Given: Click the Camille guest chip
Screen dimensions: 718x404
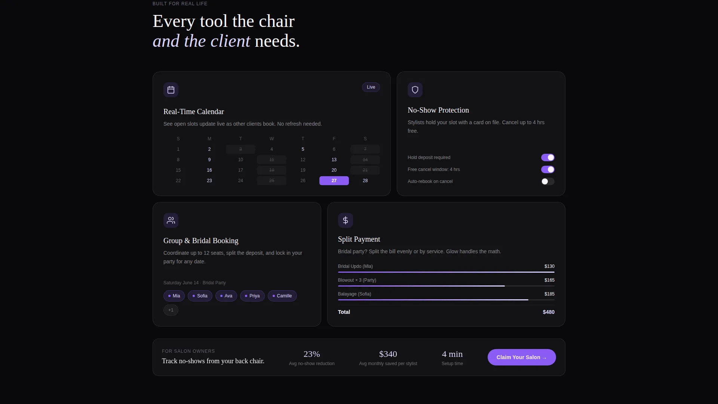Looking at the screenshot, I should (x=282, y=296).
